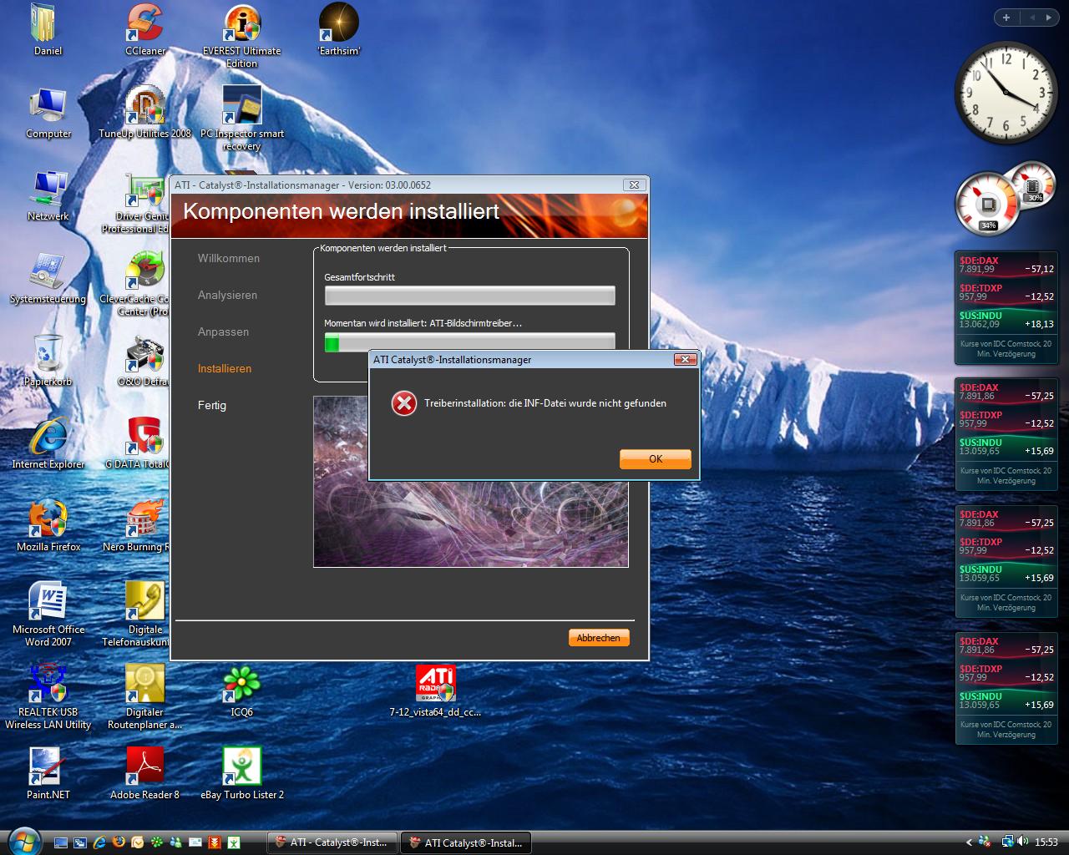Click the 15:53 taskbar clock
This screenshot has height=855, width=1069.
coord(1046,842)
